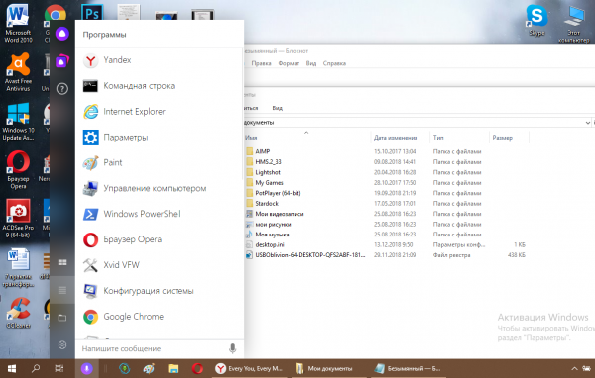595x378 pixels.
Task: Click into Напишите сообщение field
Action: click(x=152, y=348)
